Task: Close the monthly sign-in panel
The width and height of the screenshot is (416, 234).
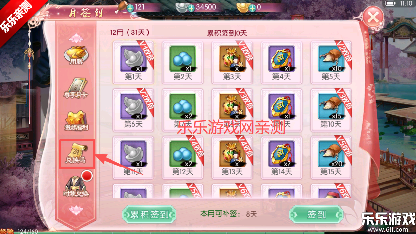Action: [x=373, y=17]
